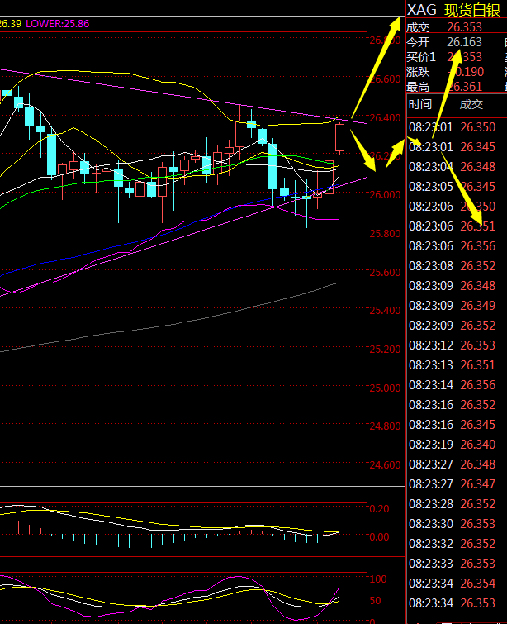Click the XAG symbol title
The image size is (507, 624).
pos(421,10)
